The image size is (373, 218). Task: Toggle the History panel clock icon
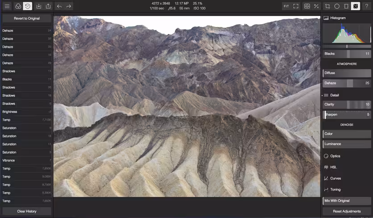tap(28, 6)
